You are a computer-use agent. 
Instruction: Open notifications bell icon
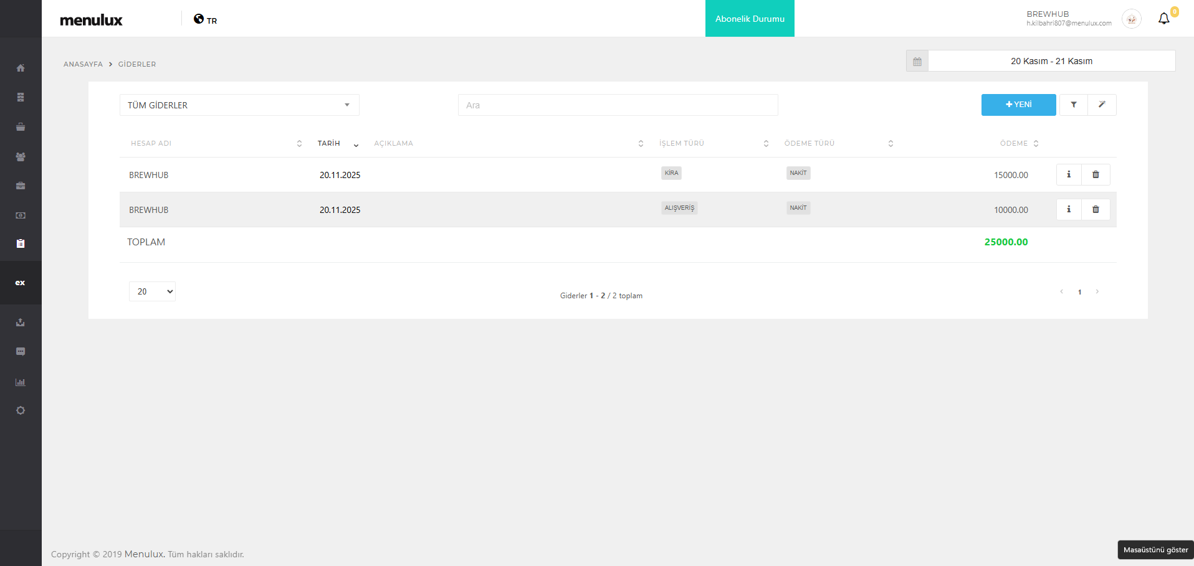tap(1163, 19)
